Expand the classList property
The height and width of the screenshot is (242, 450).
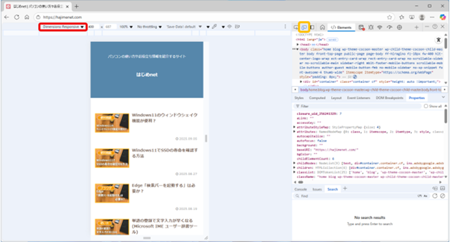[x=294, y=172]
